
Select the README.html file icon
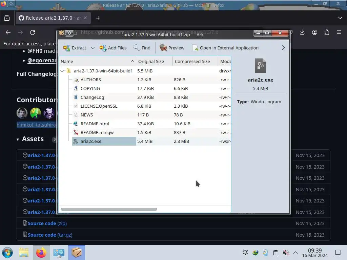[76, 124]
